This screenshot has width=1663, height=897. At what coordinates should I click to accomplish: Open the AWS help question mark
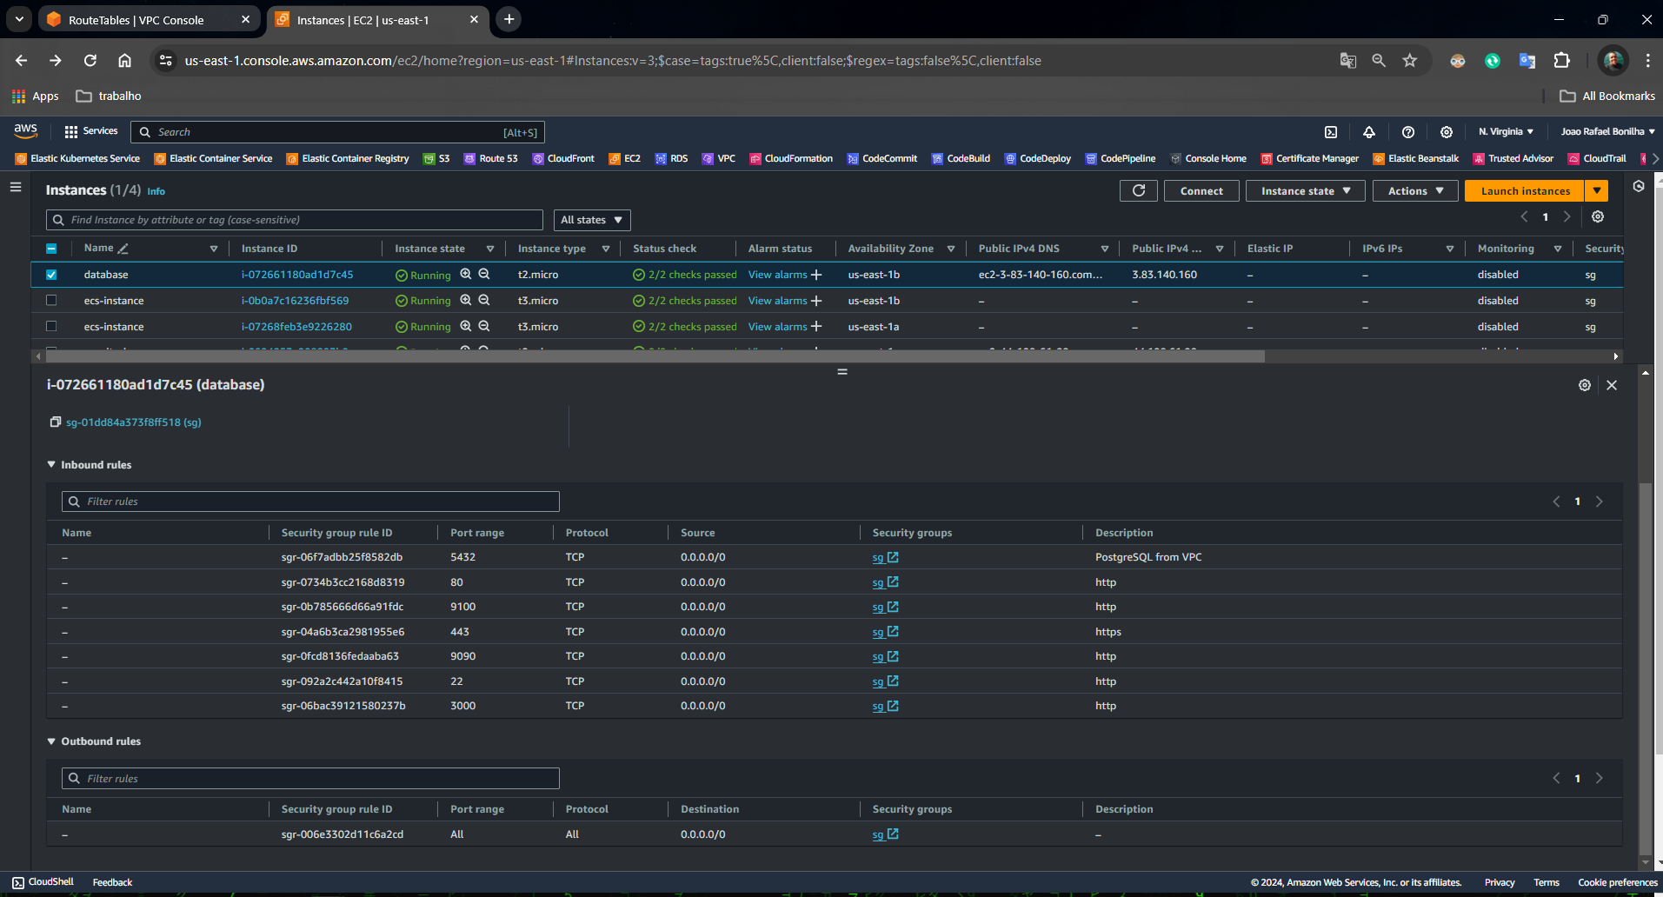click(x=1407, y=132)
